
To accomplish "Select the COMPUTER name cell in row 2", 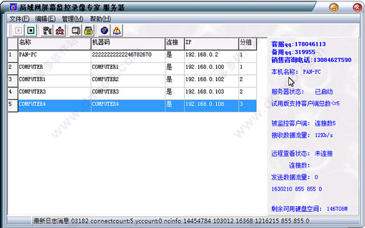I will [x=54, y=69].
